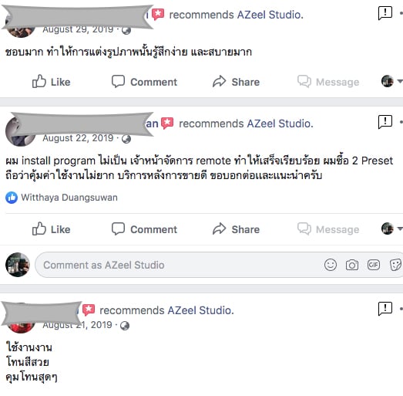
Task: Like the August 29 review
Action: click(x=51, y=82)
